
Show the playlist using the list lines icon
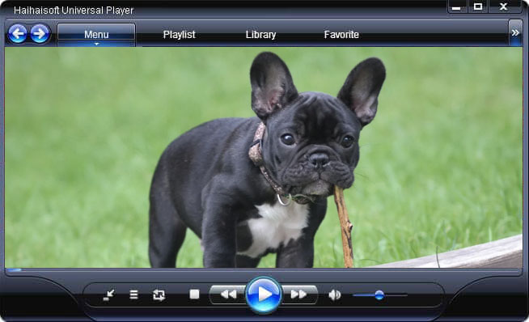coord(134,295)
